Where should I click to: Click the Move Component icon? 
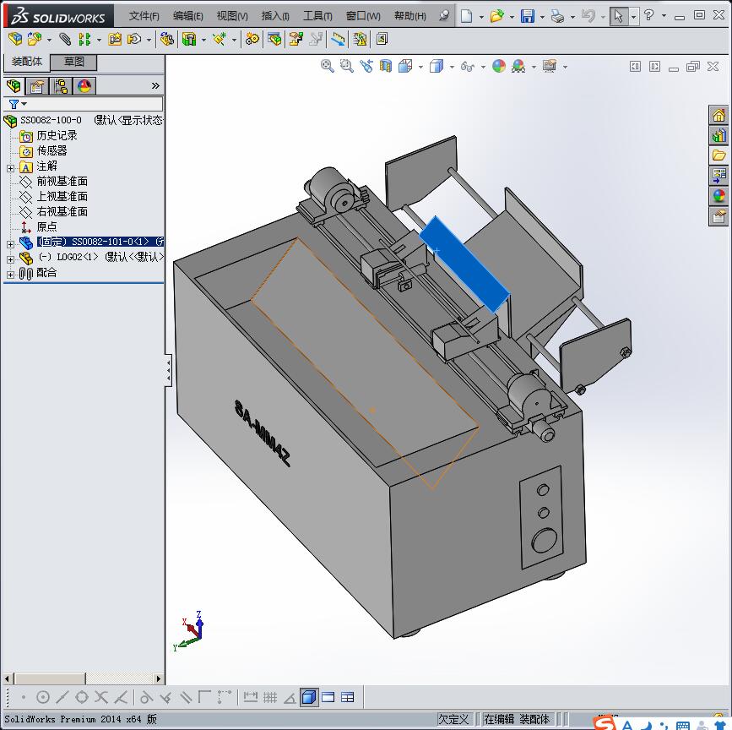(134, 39)
